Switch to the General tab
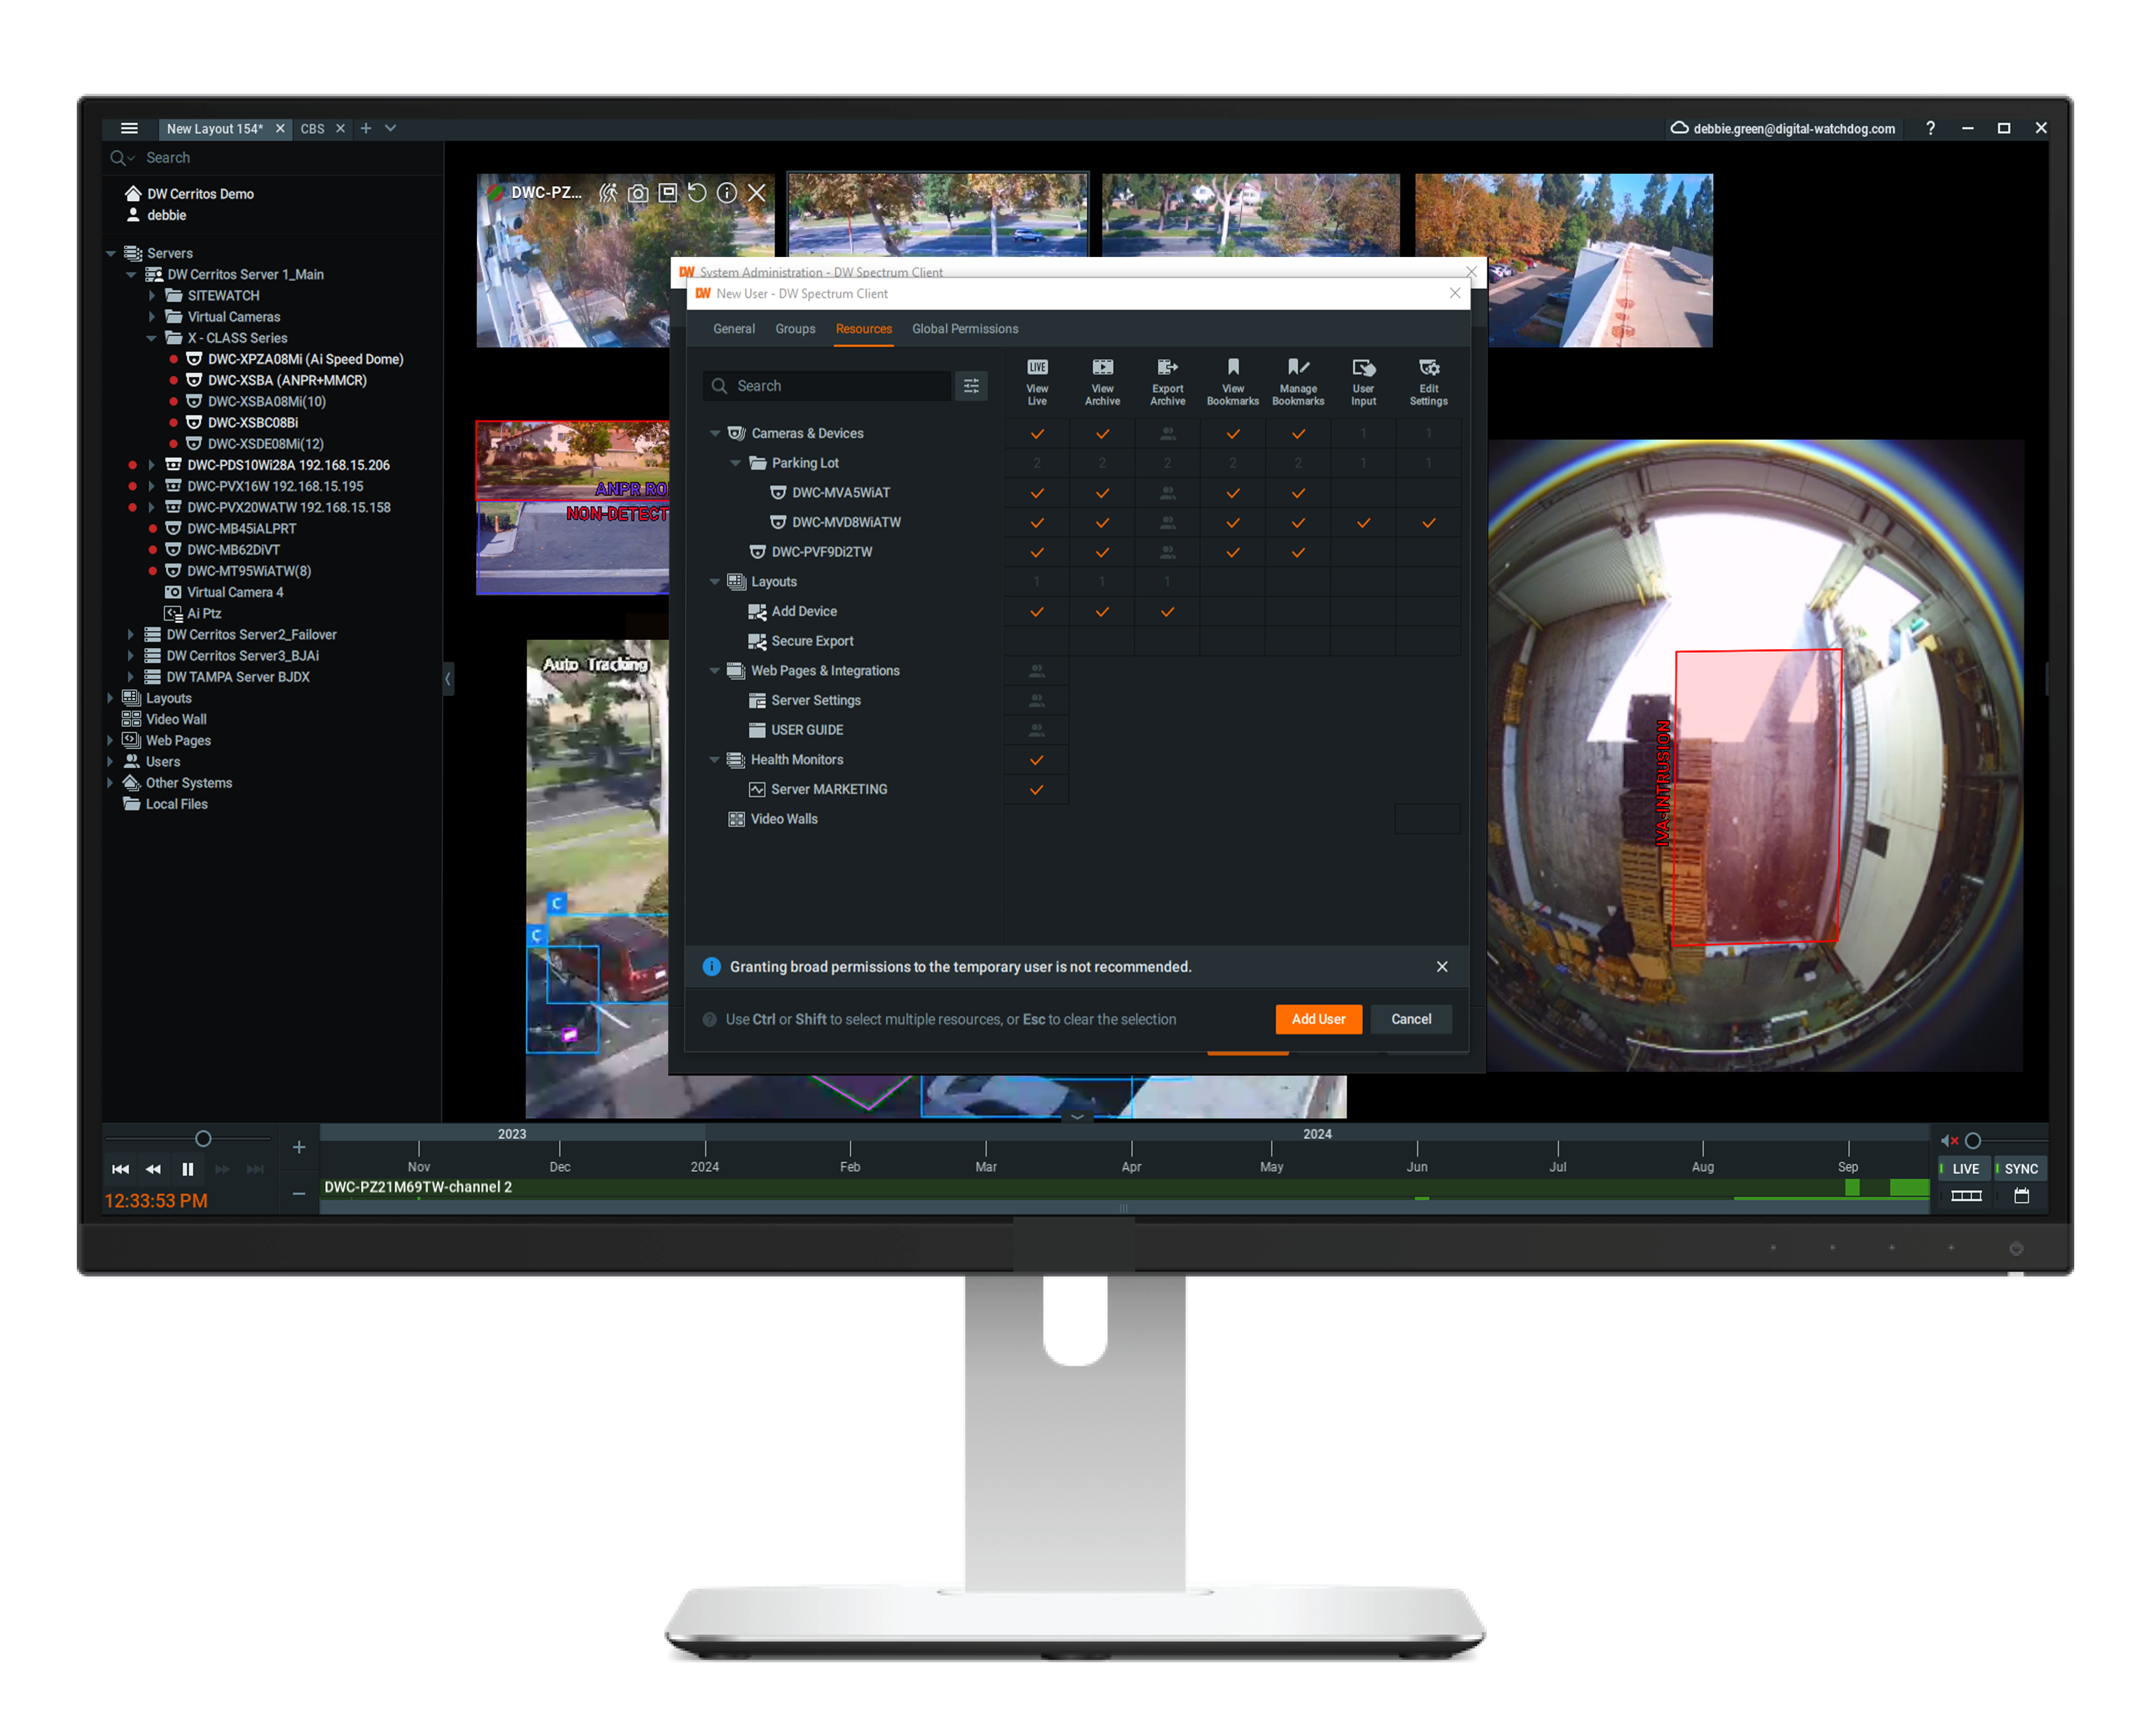The height and width of the screenshot is (1736, 2156). 734,329
